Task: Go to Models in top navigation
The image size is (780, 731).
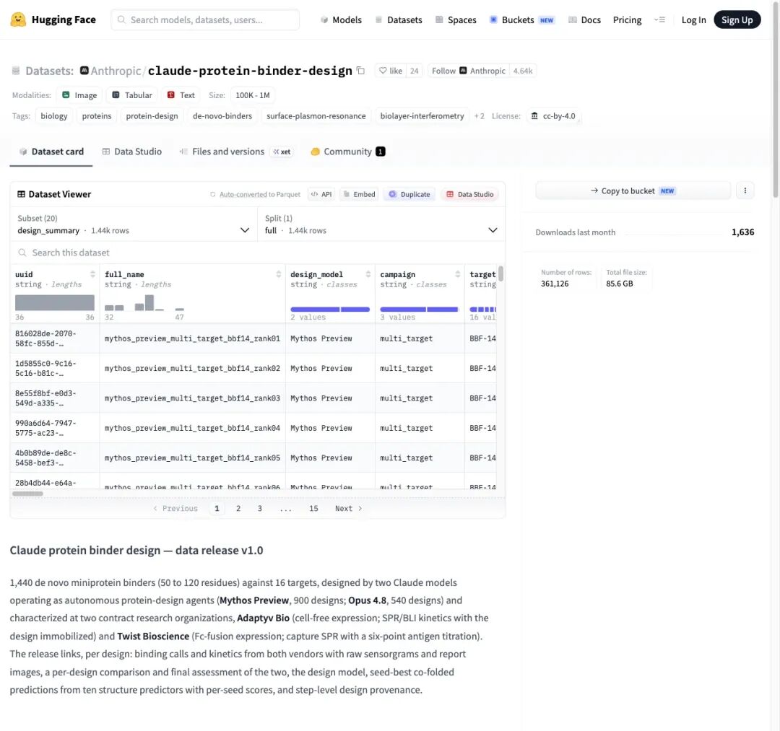Action: pyautogui.click(x=341, y=20)
